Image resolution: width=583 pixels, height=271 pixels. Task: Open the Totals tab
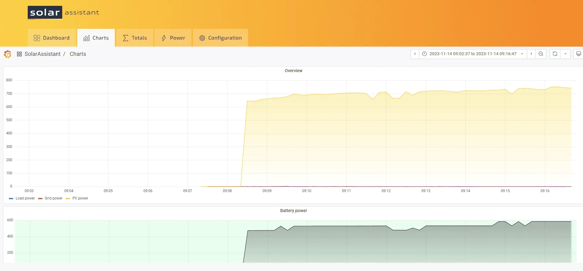135,38
